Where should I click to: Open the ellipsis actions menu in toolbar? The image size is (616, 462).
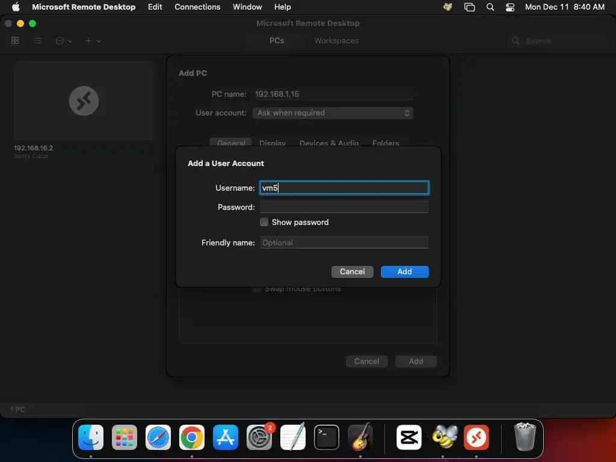(x=64, y=40)
